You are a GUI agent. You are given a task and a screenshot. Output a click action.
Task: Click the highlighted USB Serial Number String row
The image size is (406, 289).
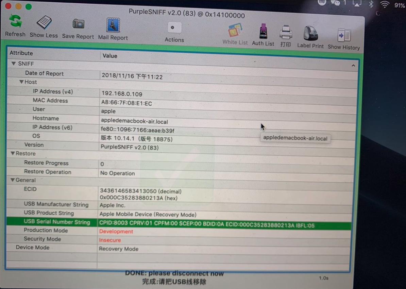(179, 223)
